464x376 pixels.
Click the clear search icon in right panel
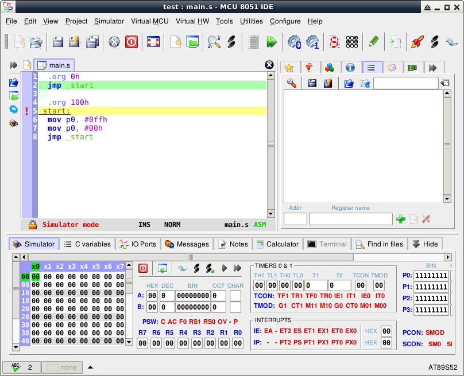click(x=444, y=84)
